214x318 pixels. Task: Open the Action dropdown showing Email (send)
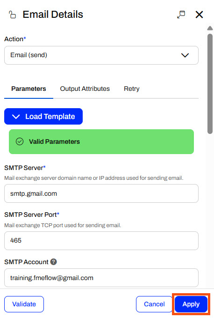(101, 55)
